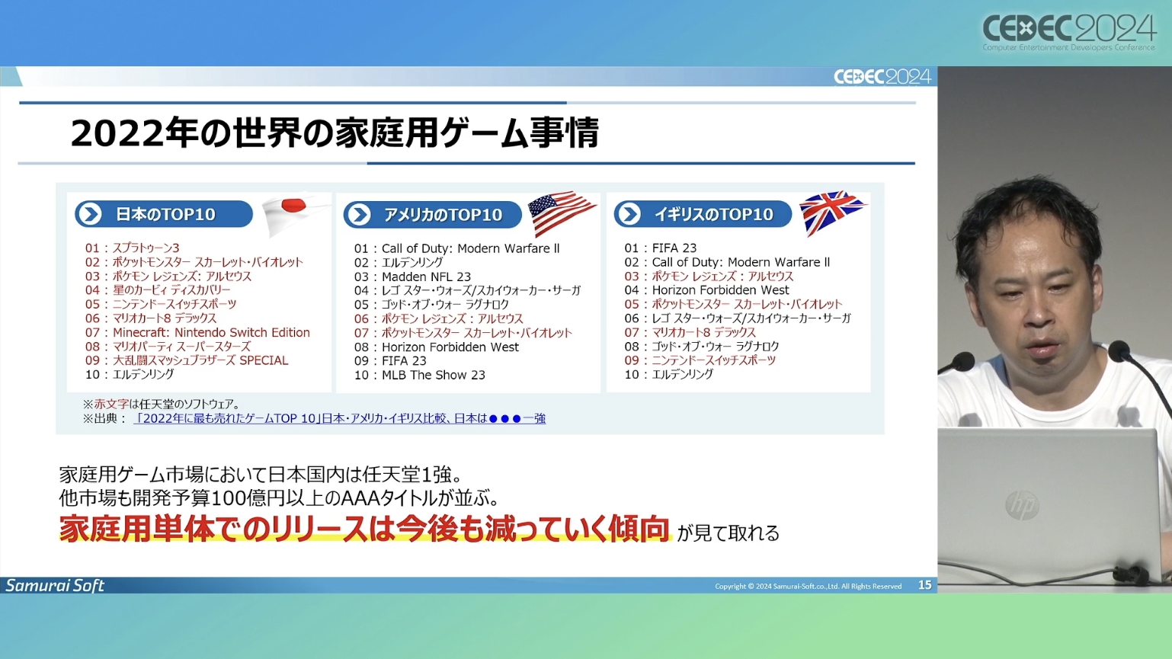
Task: Click スプラトゥーン3 in the Japan list
Action: click(132, 248)
